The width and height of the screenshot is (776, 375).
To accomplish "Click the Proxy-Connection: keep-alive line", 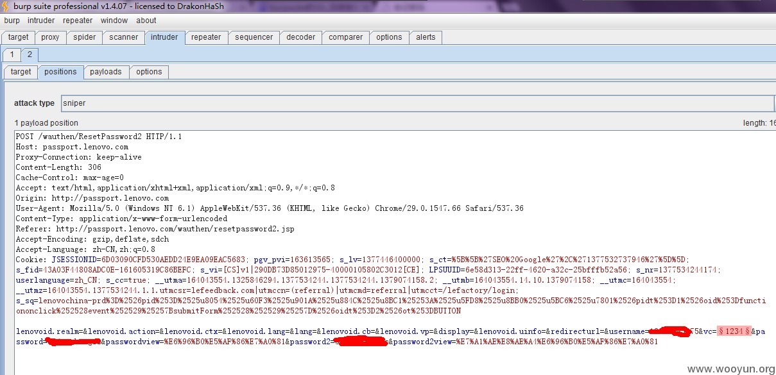I will [x=79, y=157].
